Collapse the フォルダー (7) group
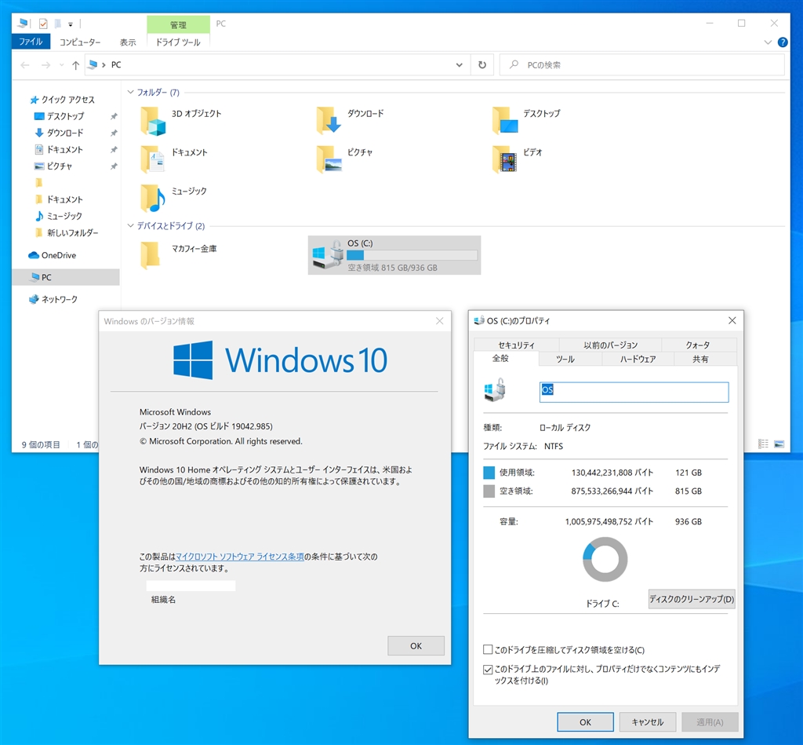Screen dimensions: 803x745 click(131, 93)
